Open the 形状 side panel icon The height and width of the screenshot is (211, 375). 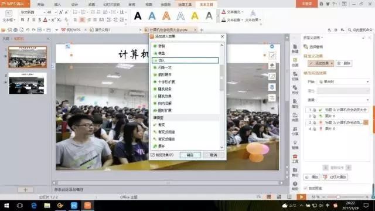(295, 90)
